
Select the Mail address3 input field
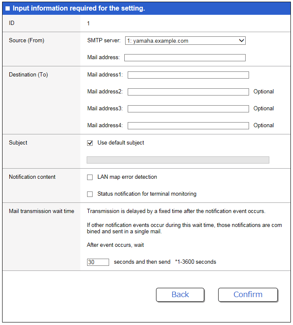click(188, 109)
